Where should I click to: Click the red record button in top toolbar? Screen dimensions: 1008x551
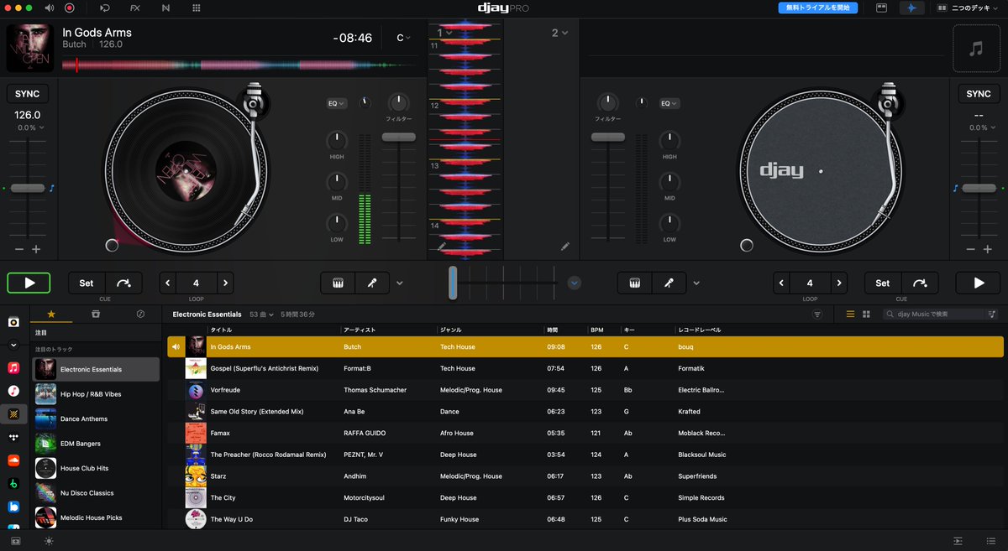[70, 8]
